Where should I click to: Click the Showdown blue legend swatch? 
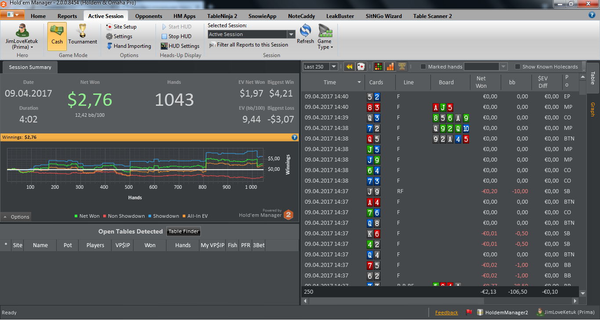click(150, 216)
